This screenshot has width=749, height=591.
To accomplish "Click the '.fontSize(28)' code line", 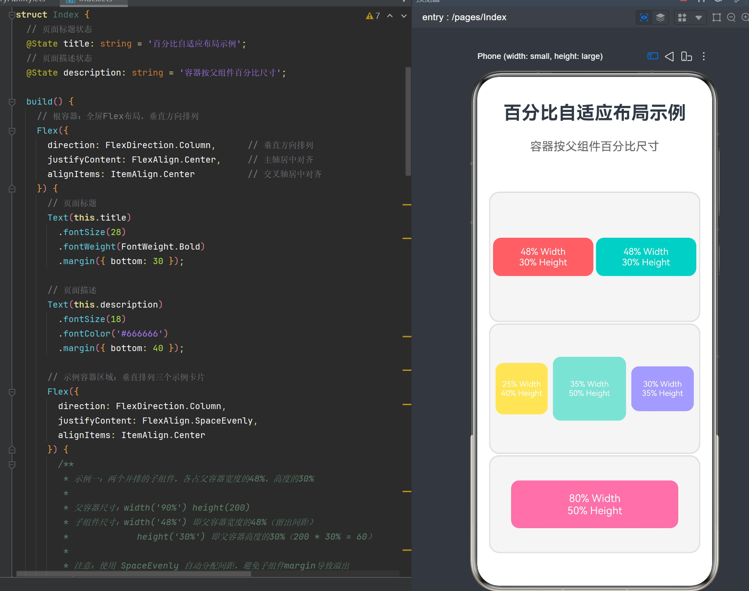I will pos(92,232).
